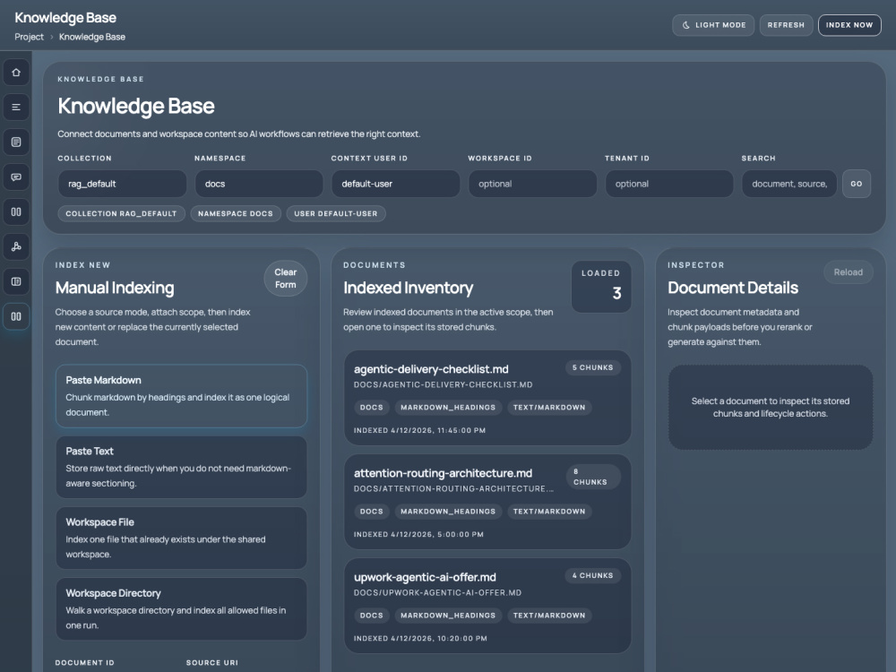Click the INDEXED 4/12/2026, 5:00:00 PM timestamp
The image size is (896, 672).
coord(418,534)
